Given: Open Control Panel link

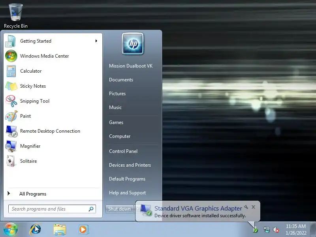Looking at the screenshot, I should (x=123, y=151).
